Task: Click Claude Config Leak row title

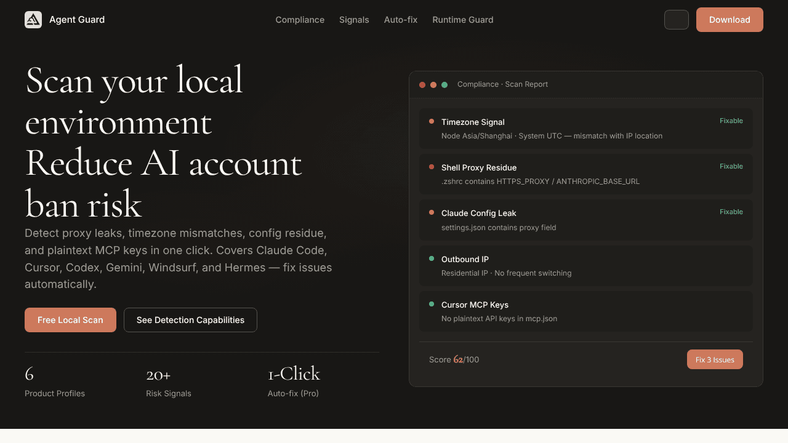Action: [x=479, y=213]
